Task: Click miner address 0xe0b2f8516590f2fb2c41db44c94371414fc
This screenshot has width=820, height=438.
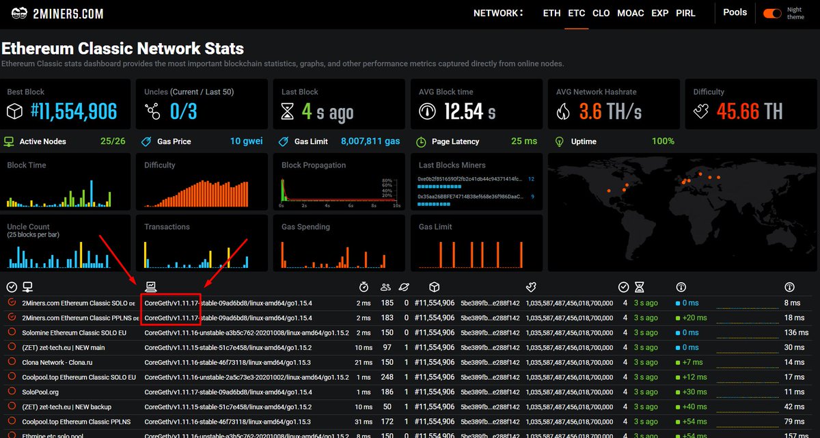Action: pyautogui.click(x=470, y=179)
